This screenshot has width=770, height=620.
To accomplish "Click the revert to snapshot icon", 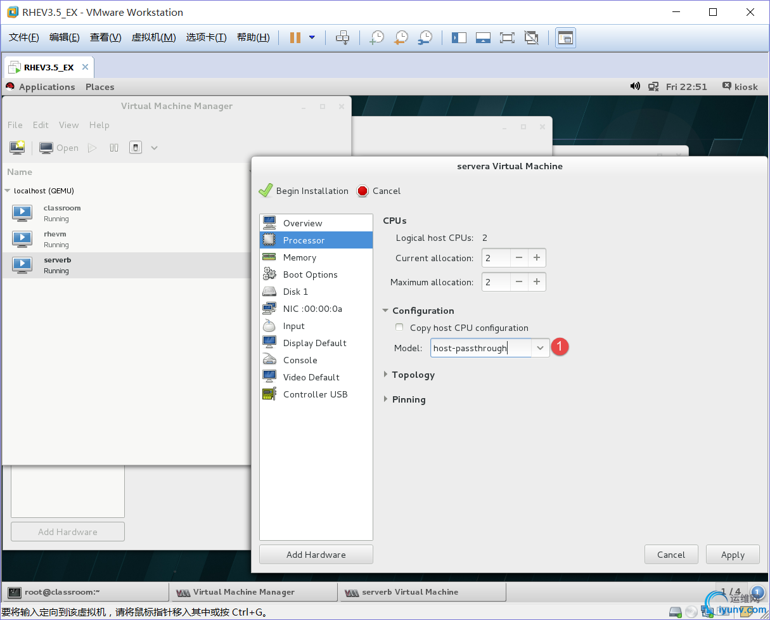I will click(x=401, y=38).
